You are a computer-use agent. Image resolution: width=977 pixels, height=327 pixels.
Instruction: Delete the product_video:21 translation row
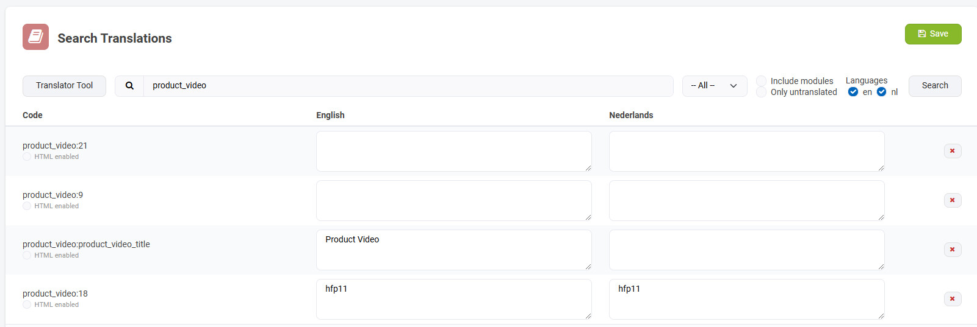coord(952,151)
